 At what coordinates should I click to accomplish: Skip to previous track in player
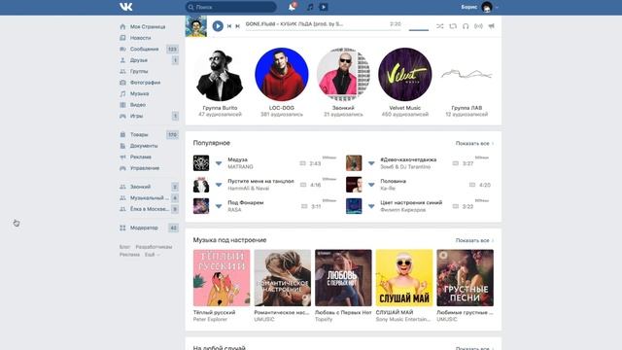tap(229, 26)
